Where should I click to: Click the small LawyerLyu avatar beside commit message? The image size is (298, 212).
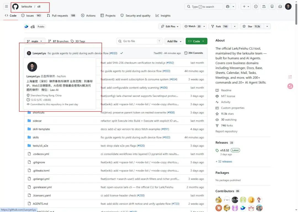tap(29, 53)
